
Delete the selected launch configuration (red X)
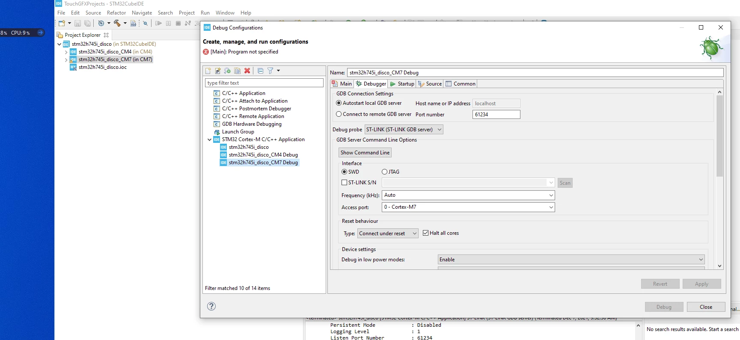click(247, 71)
